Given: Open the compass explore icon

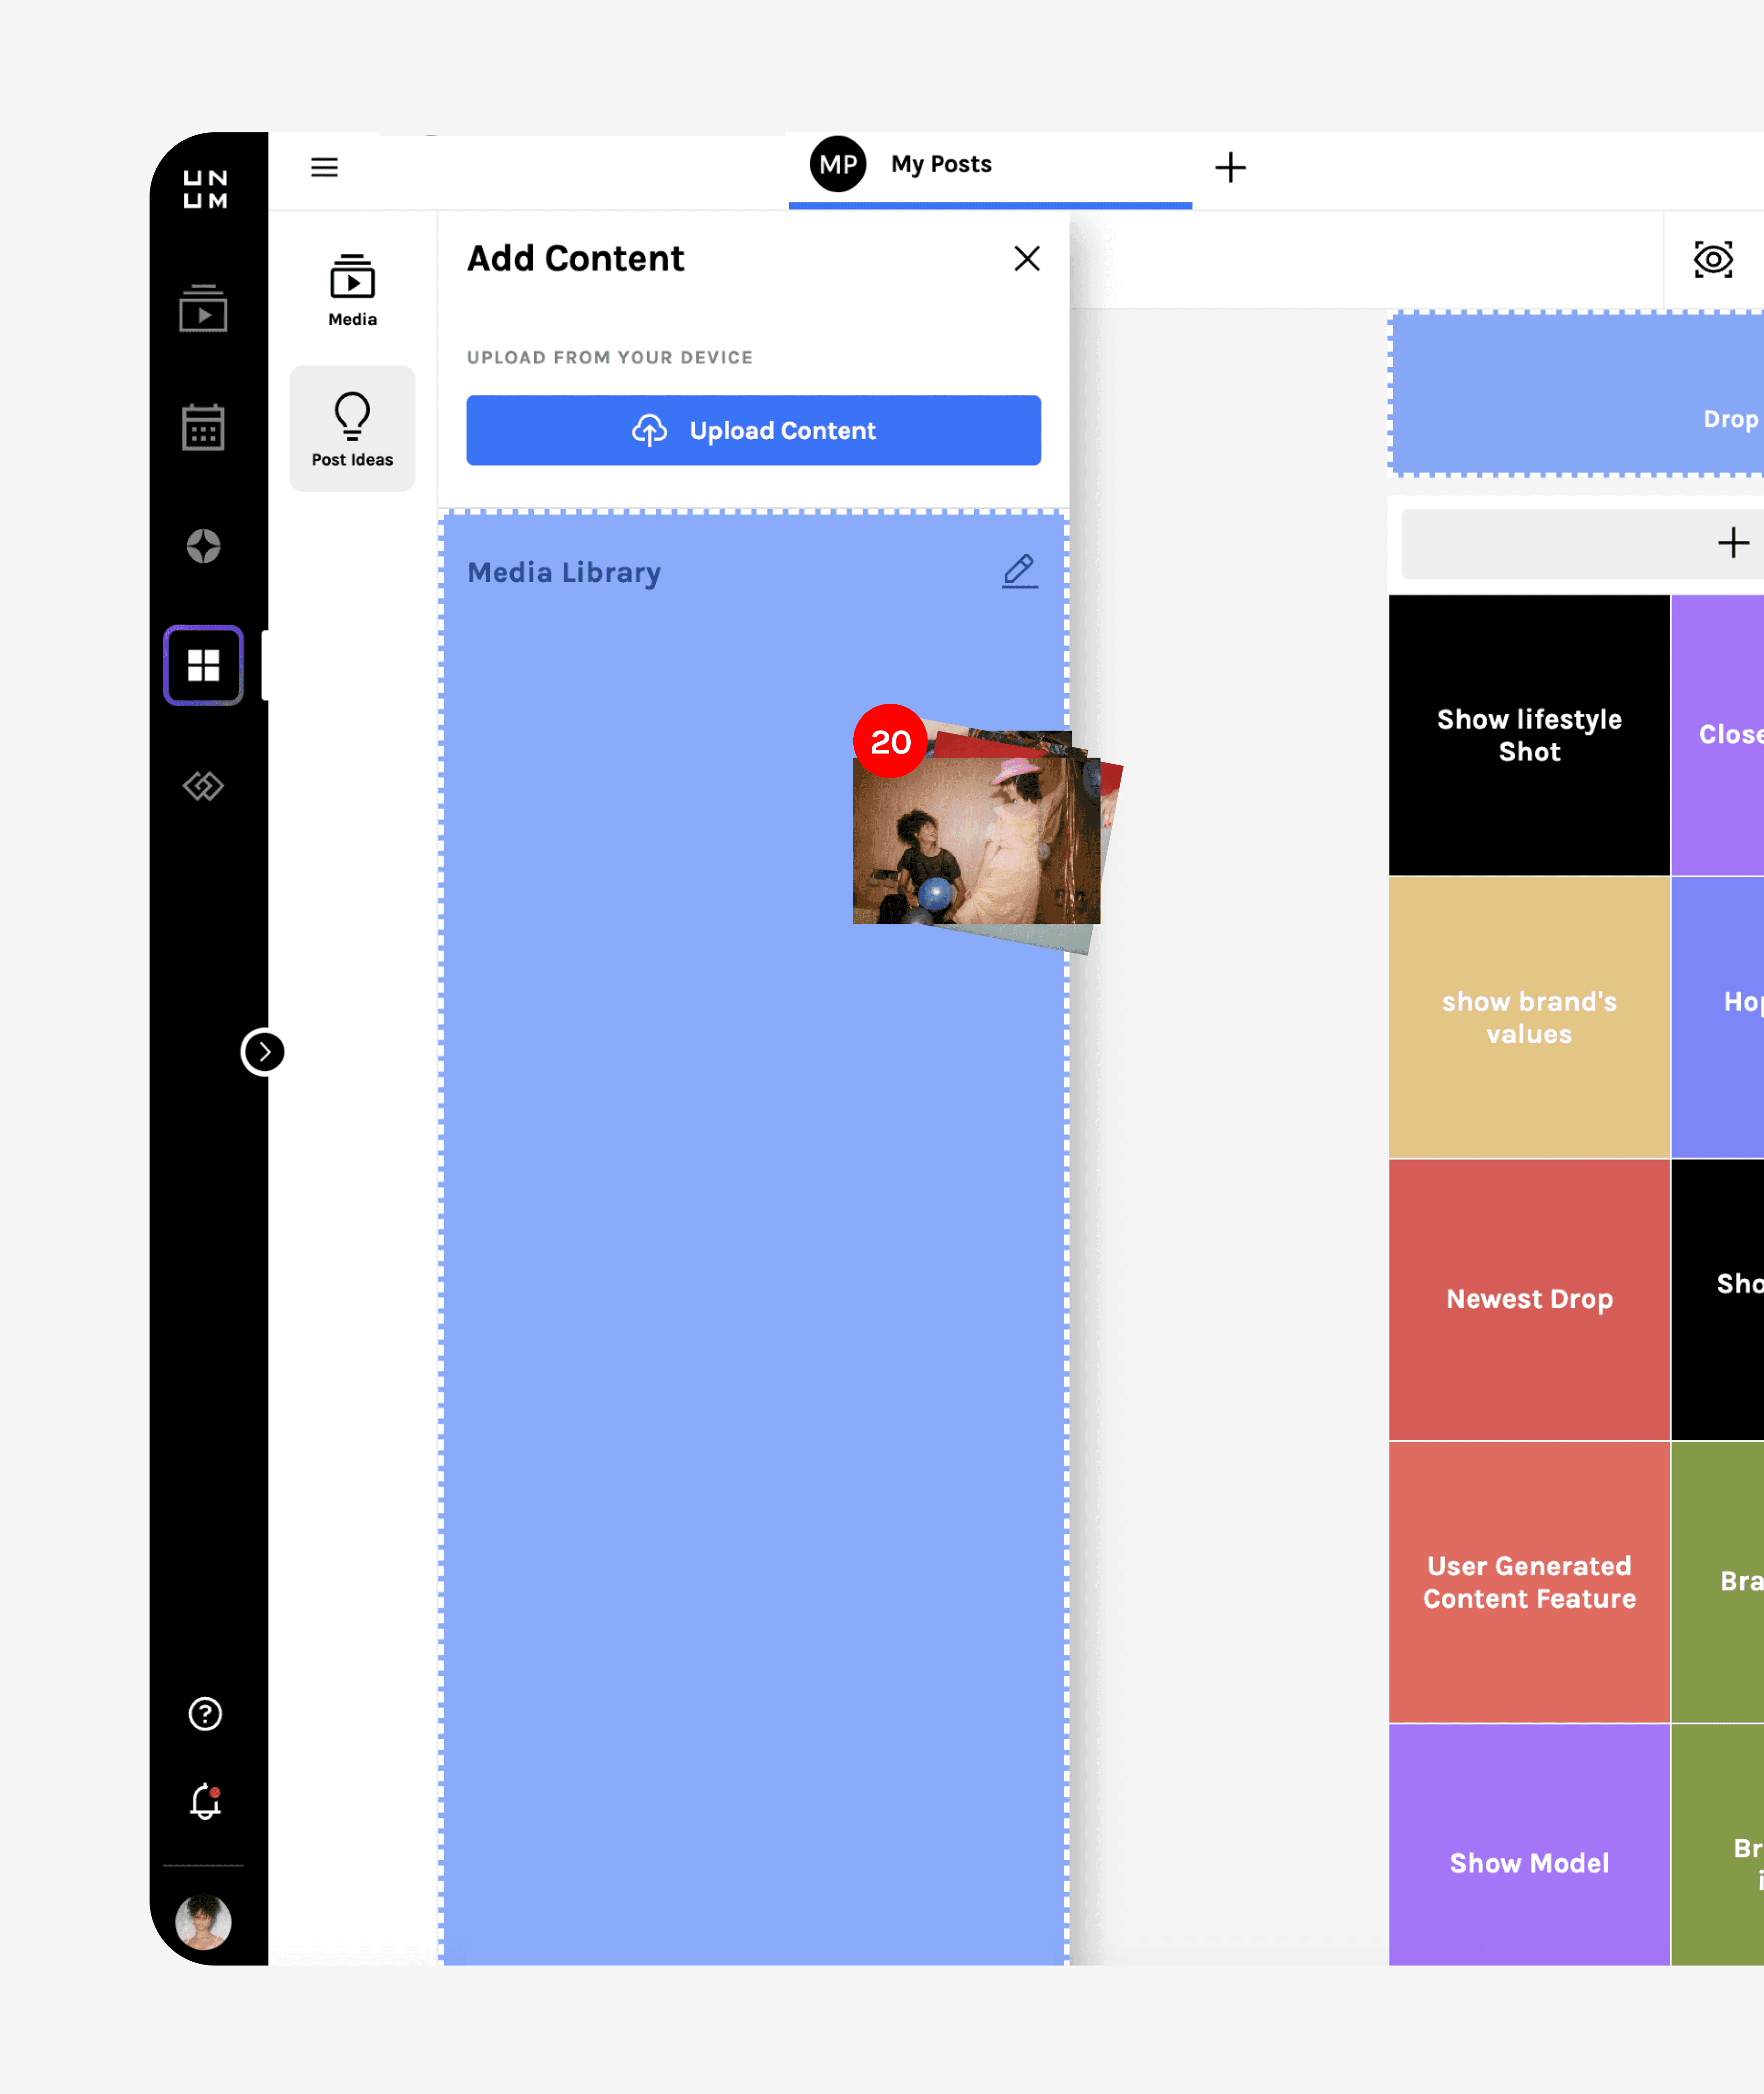Looking at the screenshot, I should pos(203,546).
